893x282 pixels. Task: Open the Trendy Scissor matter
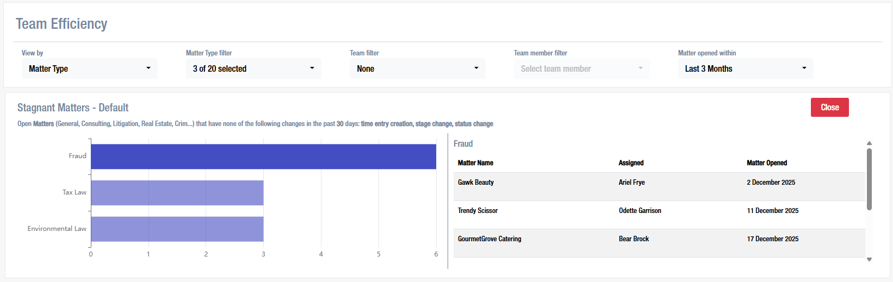pos(477,211)
